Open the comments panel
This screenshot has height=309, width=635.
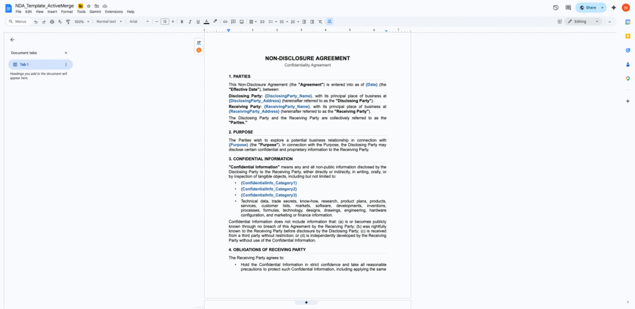(568, 7)
